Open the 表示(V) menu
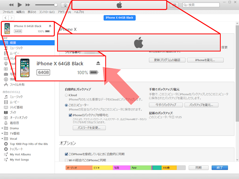 tap(32, 12)
